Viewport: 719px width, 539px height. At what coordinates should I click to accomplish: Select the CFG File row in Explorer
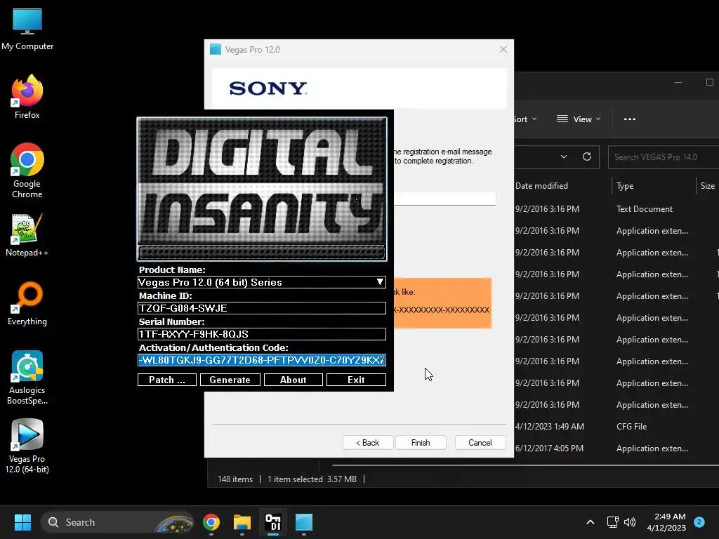[x=616, y=427]
